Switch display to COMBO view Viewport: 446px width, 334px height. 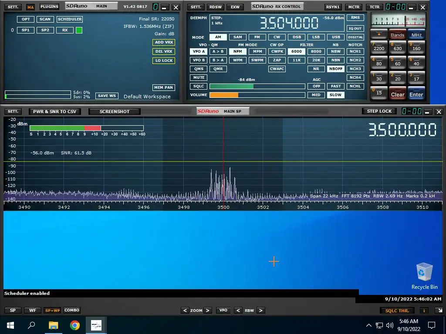(x=72, y=310)
